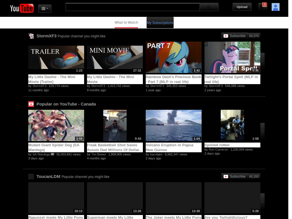Open StormXF3 uploader link under Trailer video
Screen dimensions: 292x219
tap(39, 86)
